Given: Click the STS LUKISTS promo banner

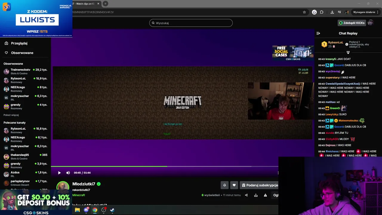Looking at the screenshot, I should point(36,19).
